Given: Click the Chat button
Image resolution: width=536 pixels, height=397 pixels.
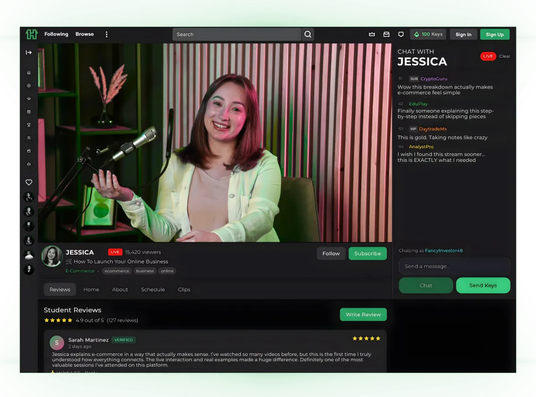Looking at the screenshot, I should pos(426,285).
